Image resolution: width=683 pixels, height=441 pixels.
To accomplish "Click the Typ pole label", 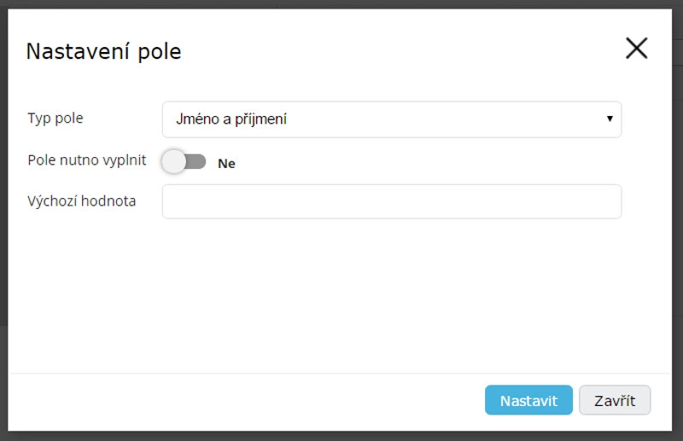I will (55, 119).
